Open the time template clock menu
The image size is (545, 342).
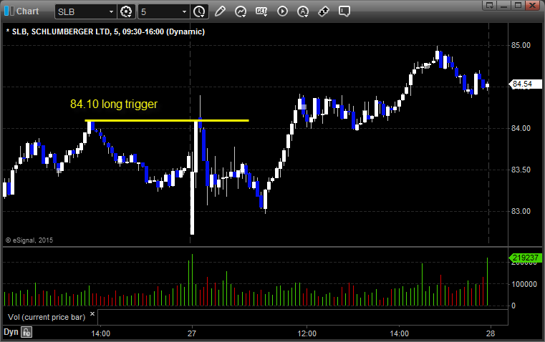pos(199,11)
